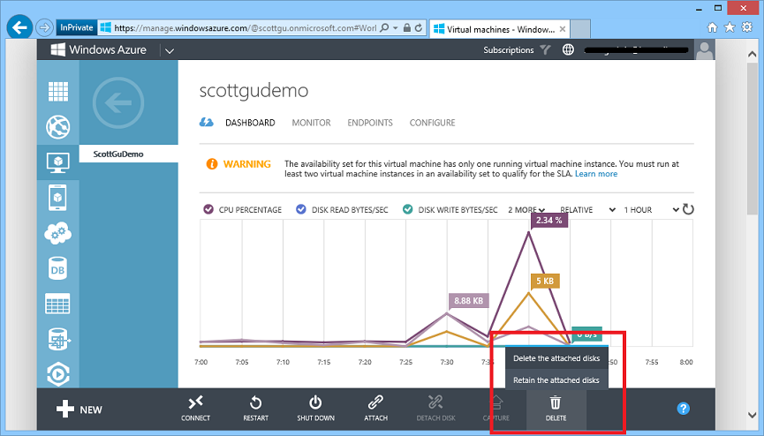
Task: Click the Delete trash icon
Action: 556,402
